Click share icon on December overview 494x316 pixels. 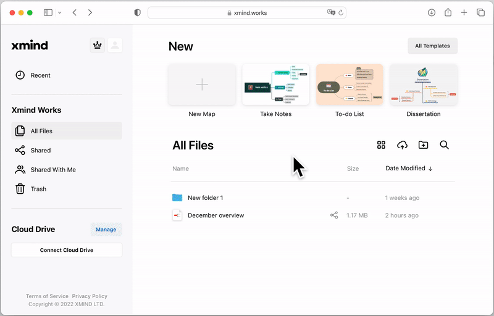tap(334, 215)
